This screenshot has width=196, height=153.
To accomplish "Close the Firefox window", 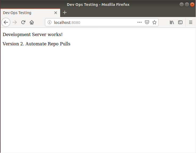I will (192, 5).
